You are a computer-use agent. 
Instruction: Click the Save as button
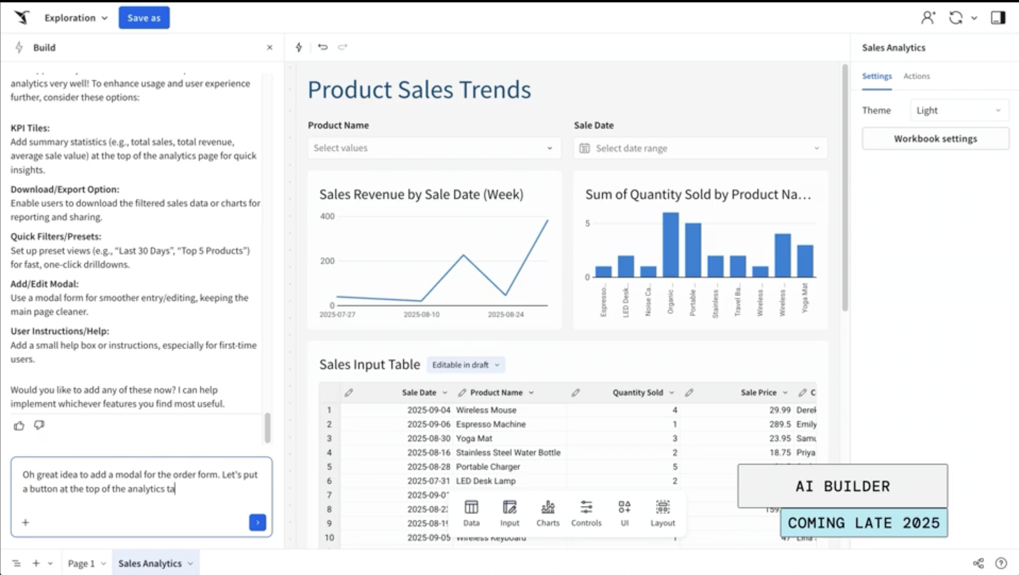coord(144,18)
